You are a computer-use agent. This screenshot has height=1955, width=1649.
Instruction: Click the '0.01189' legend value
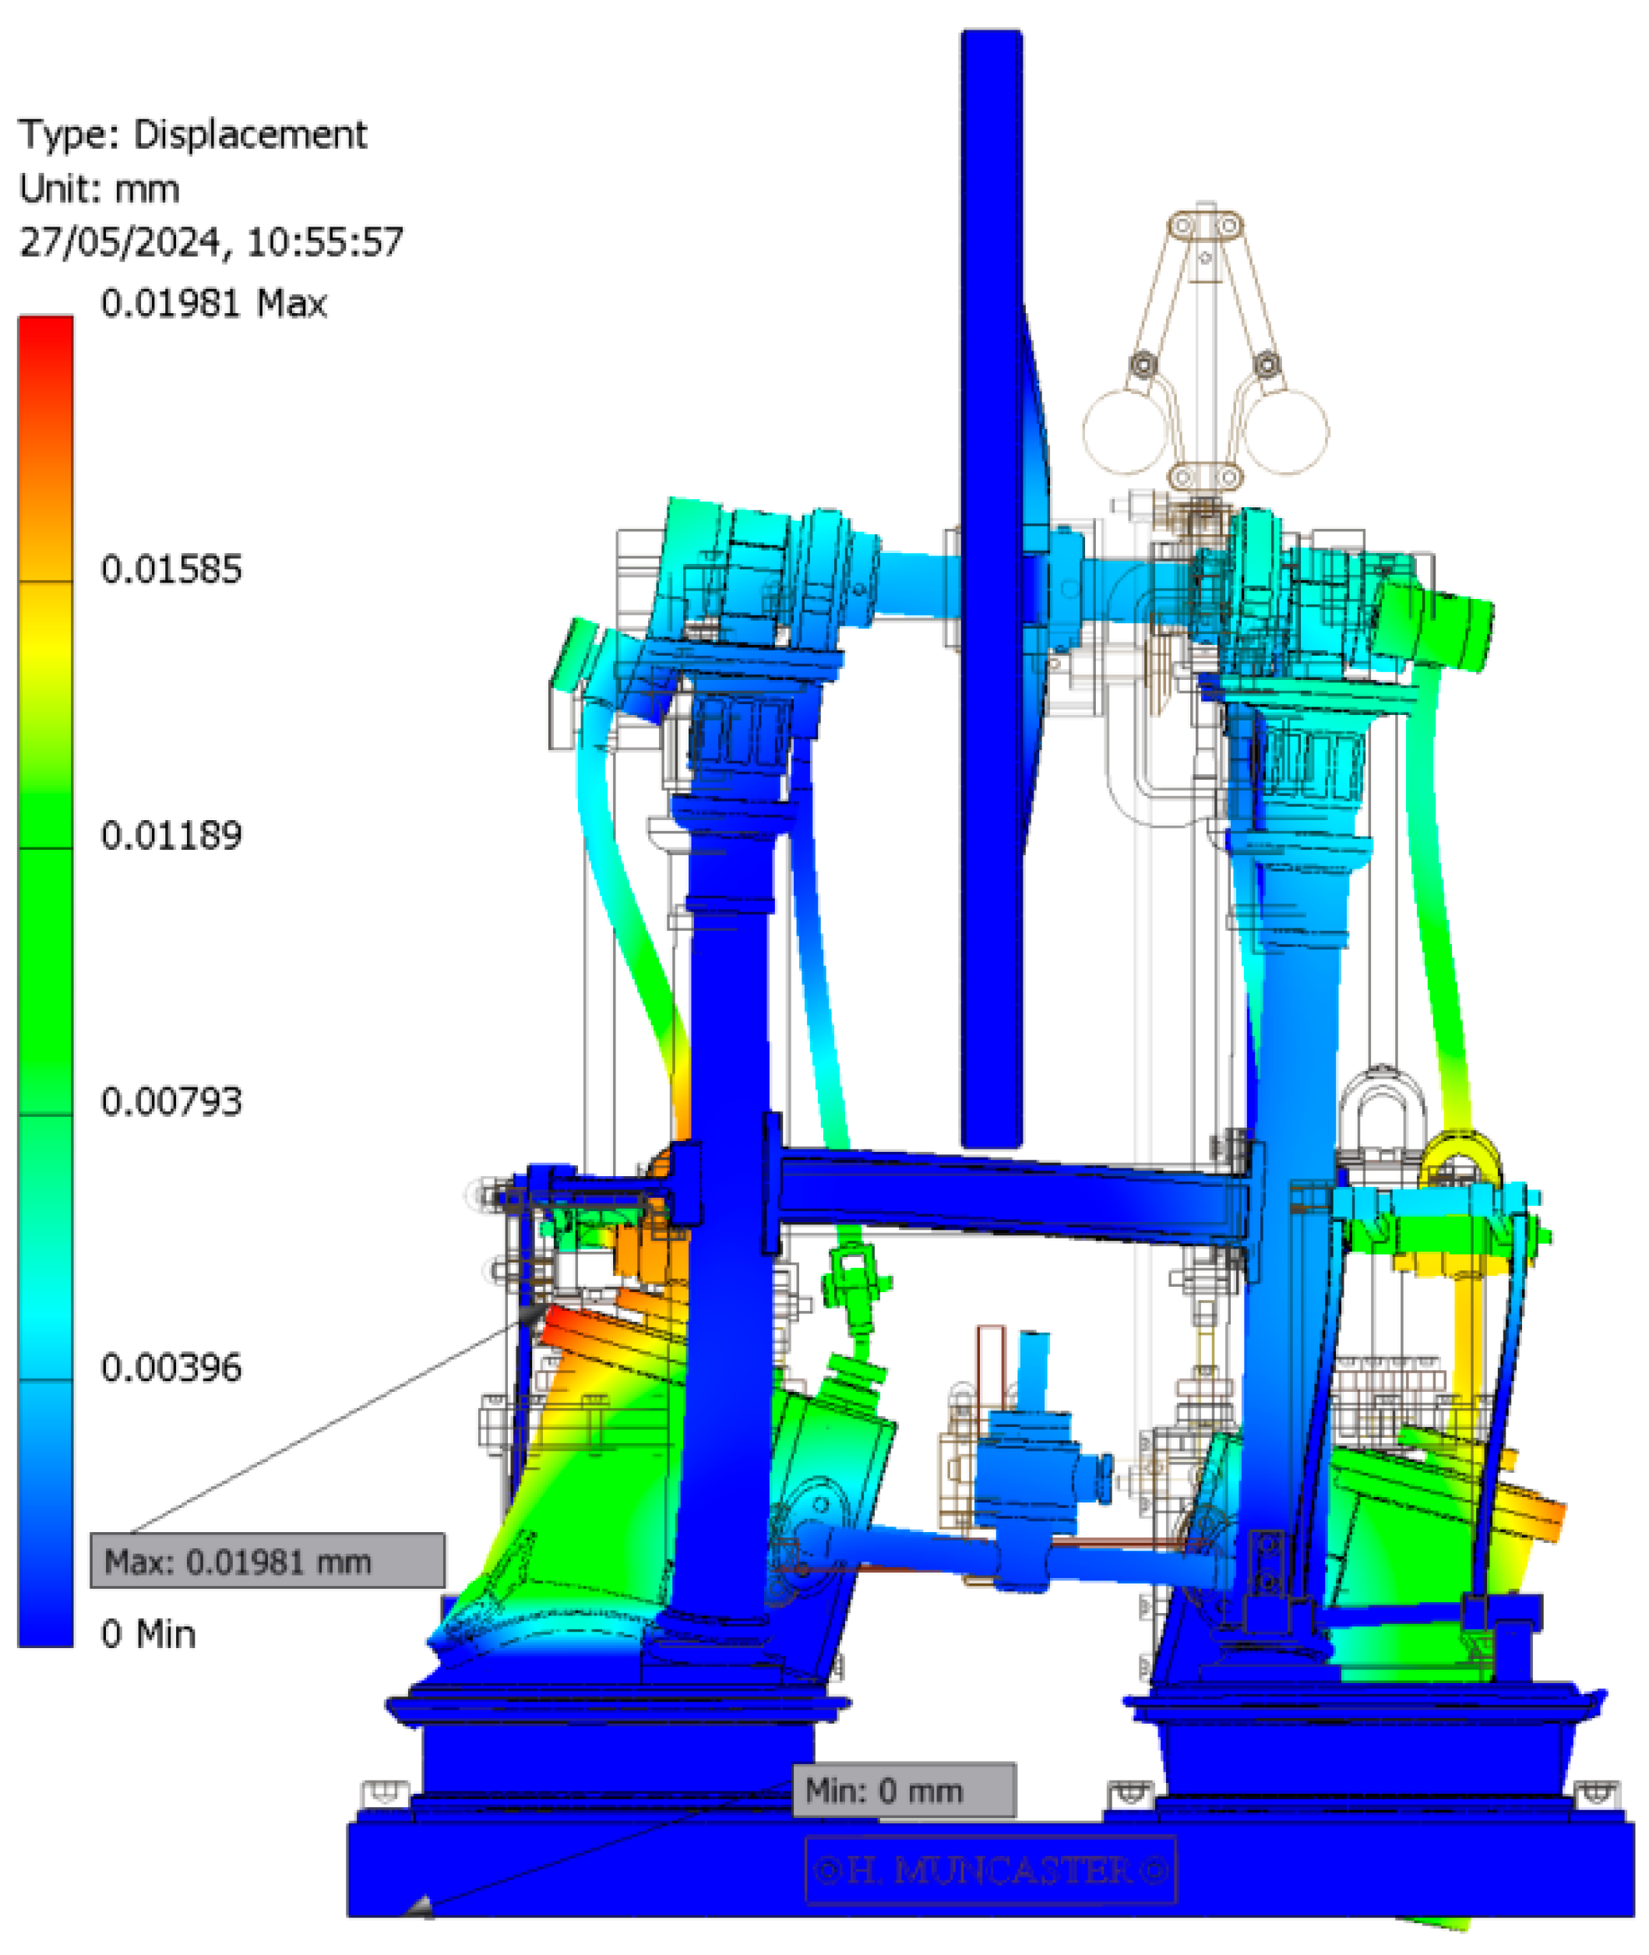[x=171, y=836]
